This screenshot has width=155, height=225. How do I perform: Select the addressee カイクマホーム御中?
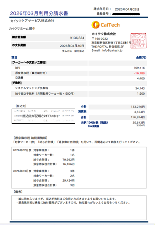coord(22,29)
